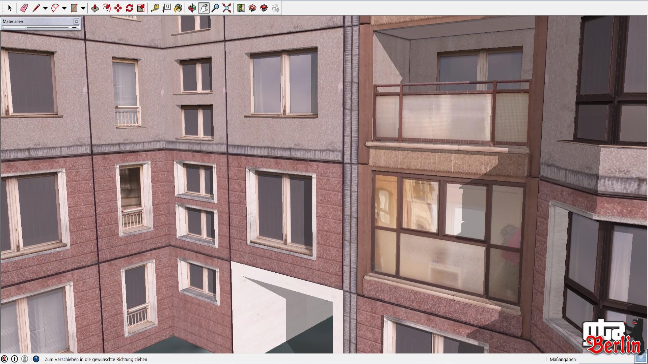Viewport: 648px width, 364px height.
Task: Select the arrow Select tool
Action: pyautogui.click(x=9, y=8)
